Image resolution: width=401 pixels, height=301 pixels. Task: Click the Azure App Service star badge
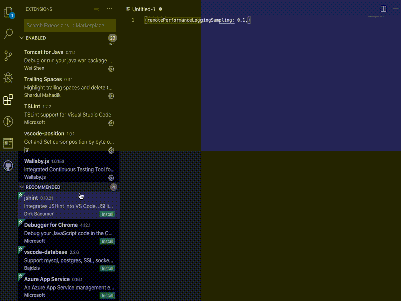(21, 277)
